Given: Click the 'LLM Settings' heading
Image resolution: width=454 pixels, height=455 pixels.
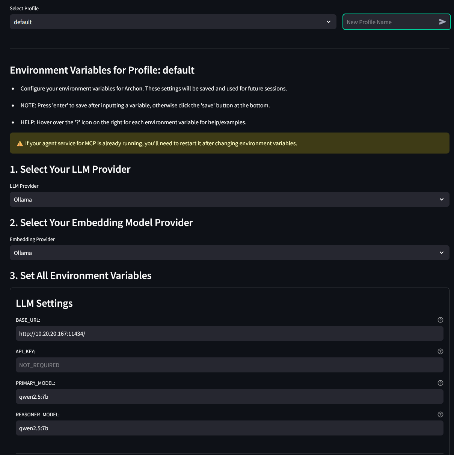Looking at the screenshot, I should pyautogui.click(x=44, y=303).
